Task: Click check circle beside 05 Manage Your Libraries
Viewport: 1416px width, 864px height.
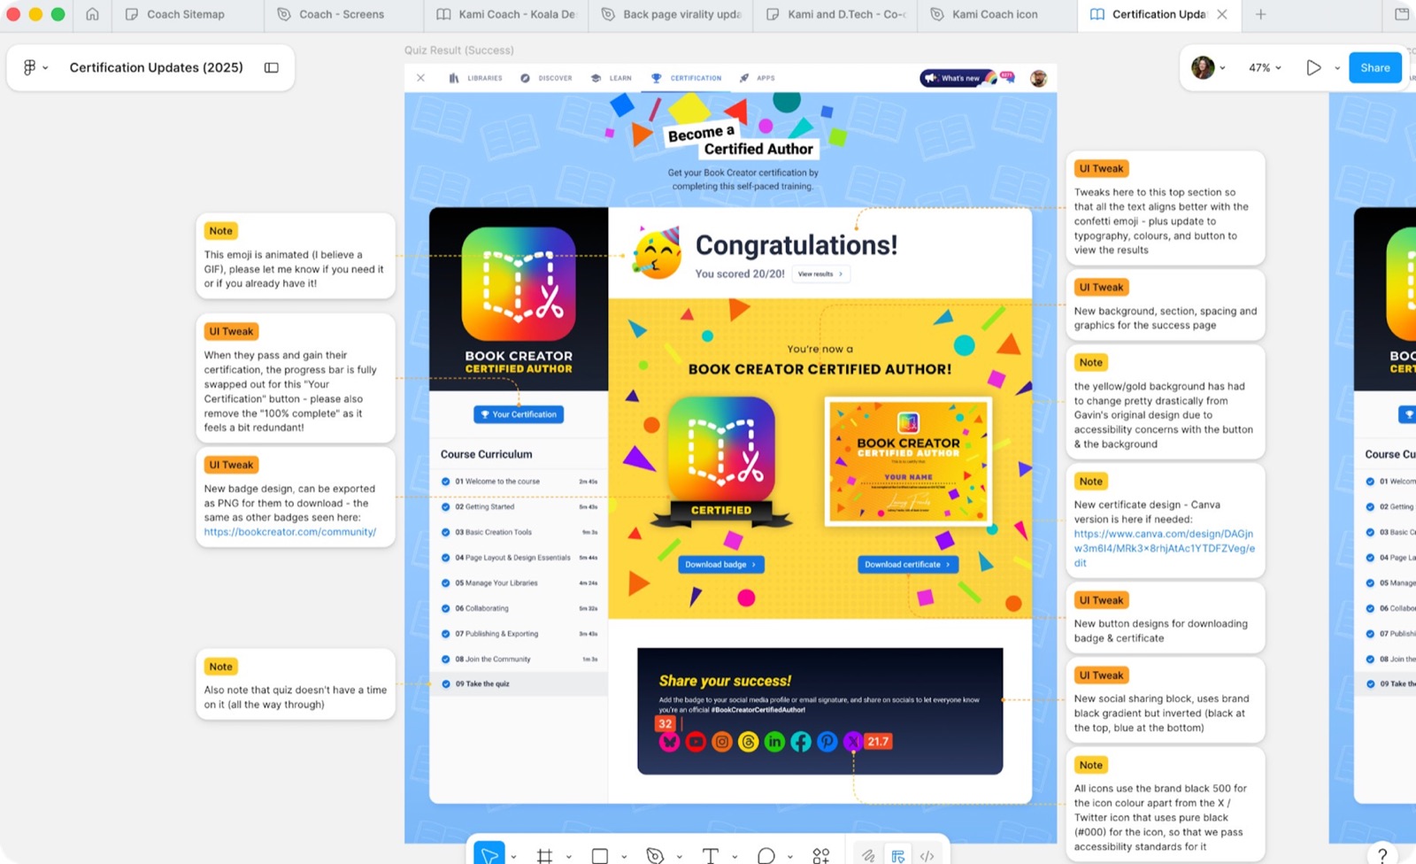Action: point(446,583)
